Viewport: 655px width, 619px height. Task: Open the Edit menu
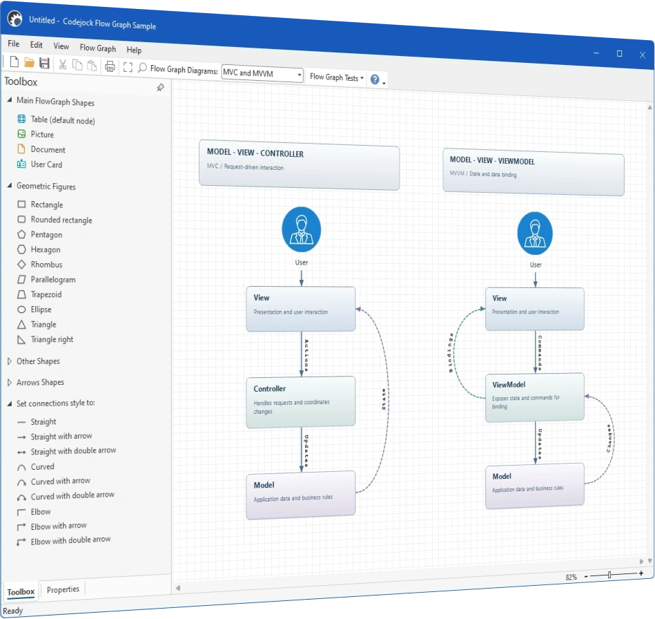point(37,45)
